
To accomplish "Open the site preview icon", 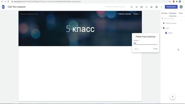I will click(x=141, y=7).
